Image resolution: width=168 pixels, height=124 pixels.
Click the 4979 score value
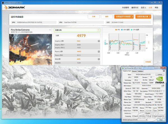tap(81, 35)
